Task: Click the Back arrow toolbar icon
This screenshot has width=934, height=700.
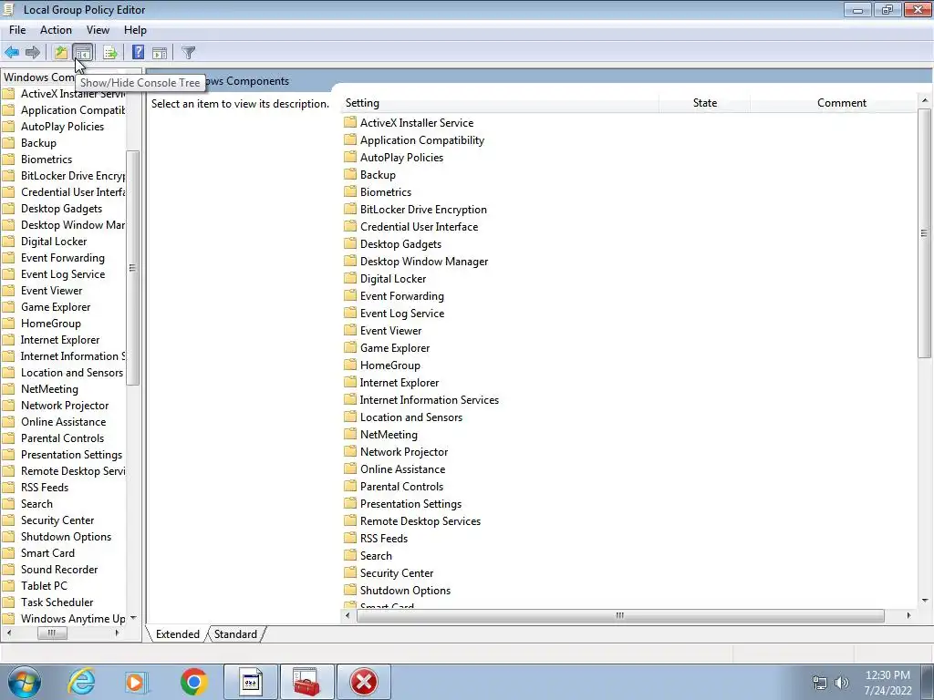Action: click(x=12, y=52)
